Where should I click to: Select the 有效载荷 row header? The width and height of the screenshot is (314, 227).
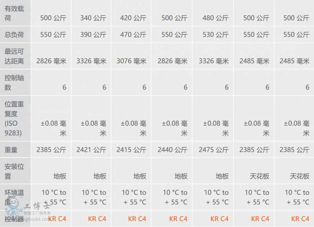click(14, 13)
